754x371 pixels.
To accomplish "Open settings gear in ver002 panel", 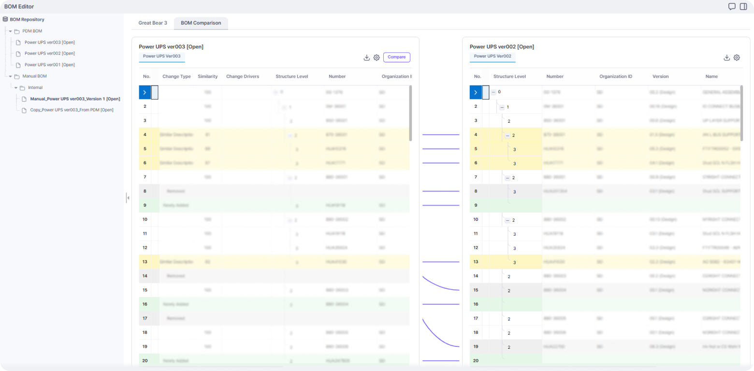I will 737,57.
